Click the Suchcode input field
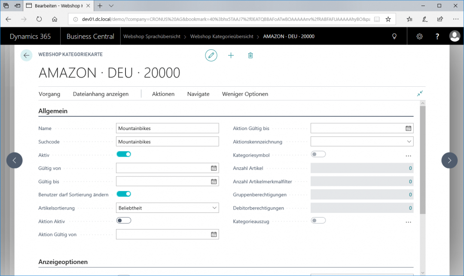464x276 pixels. (168, 142)
